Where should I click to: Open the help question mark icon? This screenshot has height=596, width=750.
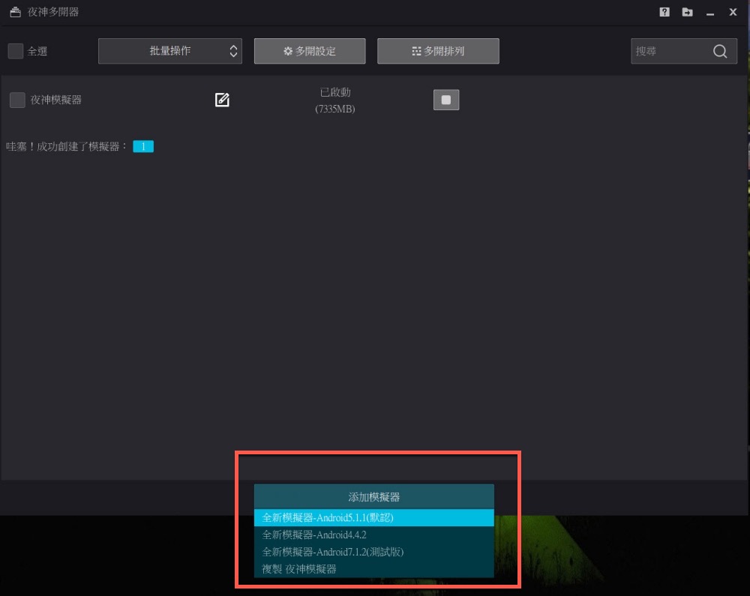pos(664,12)
